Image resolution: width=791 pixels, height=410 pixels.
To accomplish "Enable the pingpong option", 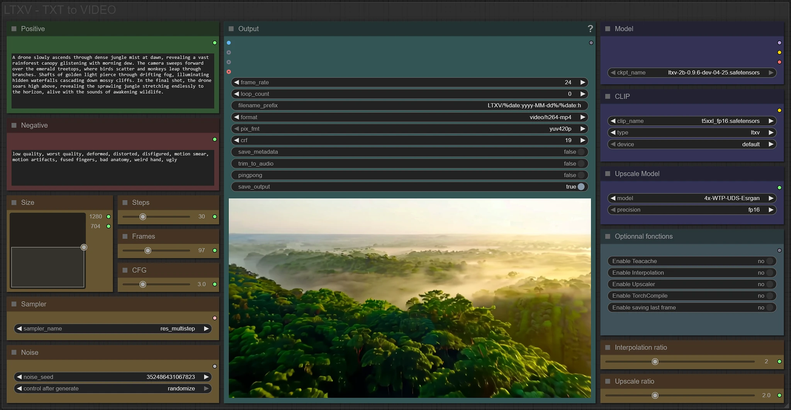I will pyautogui.click(x=581, y=175).
